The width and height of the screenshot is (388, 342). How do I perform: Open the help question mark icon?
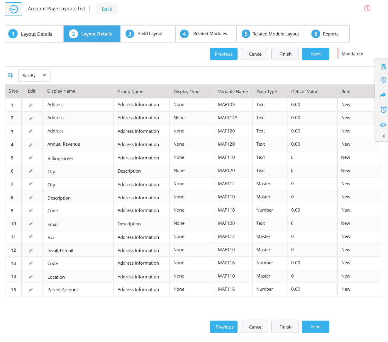[x=367, y=8]
